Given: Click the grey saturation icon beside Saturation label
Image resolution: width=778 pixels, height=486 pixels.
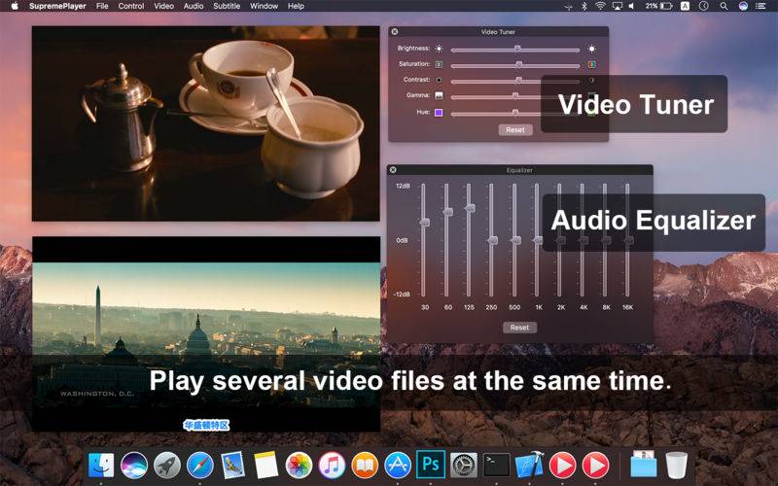Looking at the screenshot, I should coord(439,64).
